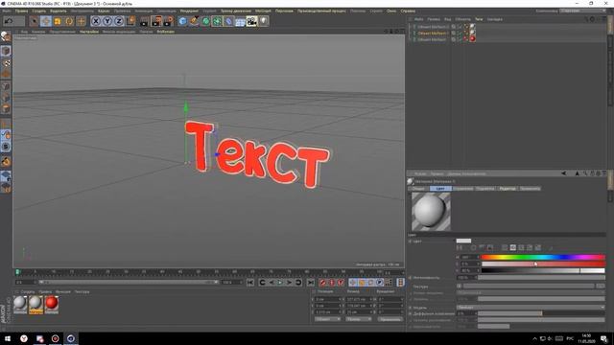Switch to the Color tab of material
Screen dimensions: 614x345
pos(440,189)
